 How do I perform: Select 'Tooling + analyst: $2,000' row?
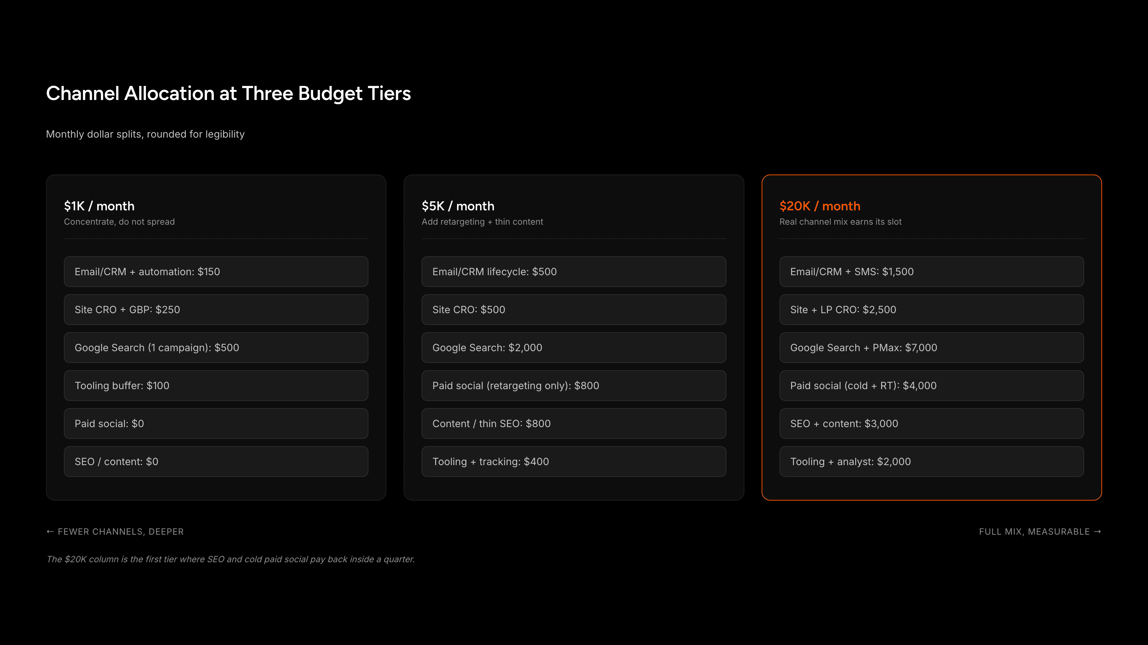click(x=931, y=462)
